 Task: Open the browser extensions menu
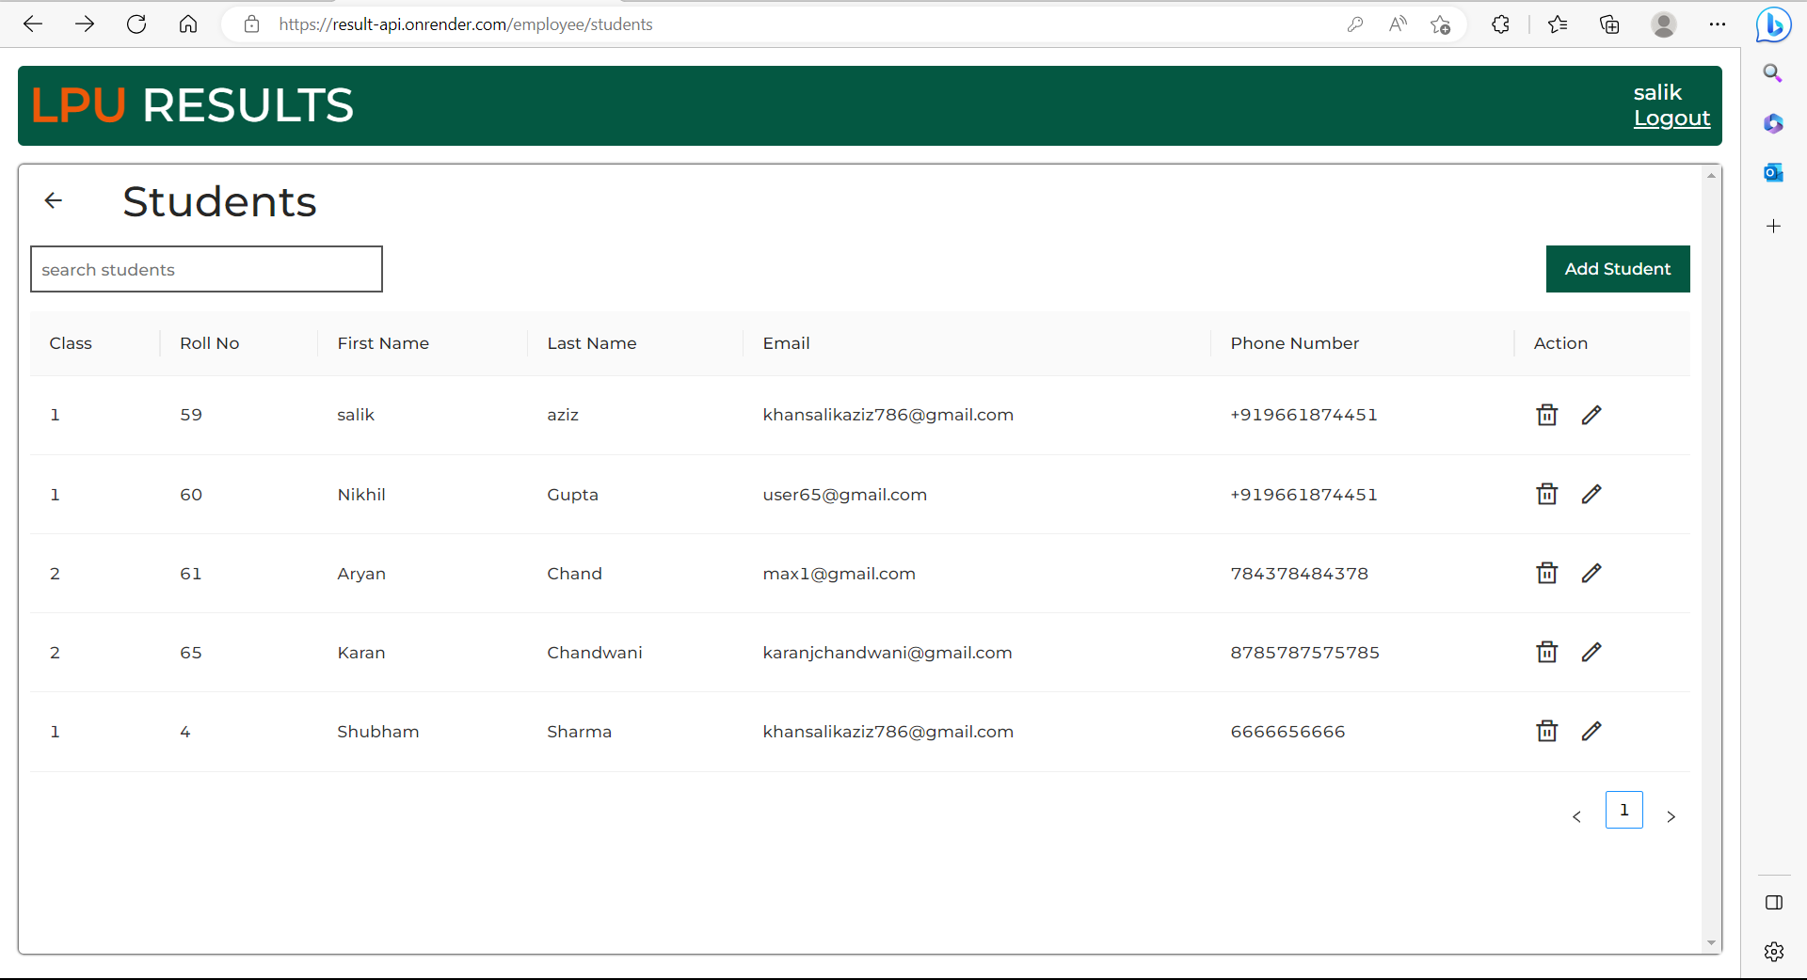1500,24
